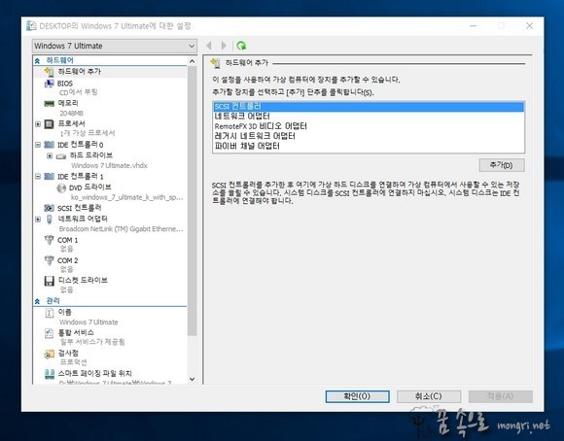Image resolution: width=564 pixels, height=441 pixels.
Task: Click scroll down arrow in tree panel
Action: pyautogui.click(x=193, y=379)
